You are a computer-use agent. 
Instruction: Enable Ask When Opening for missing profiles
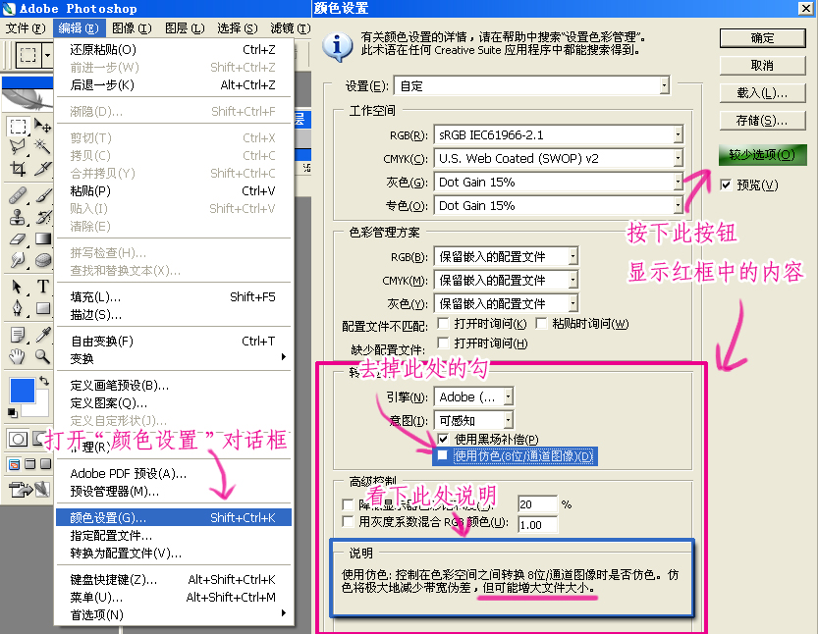[x=443, y=343]
